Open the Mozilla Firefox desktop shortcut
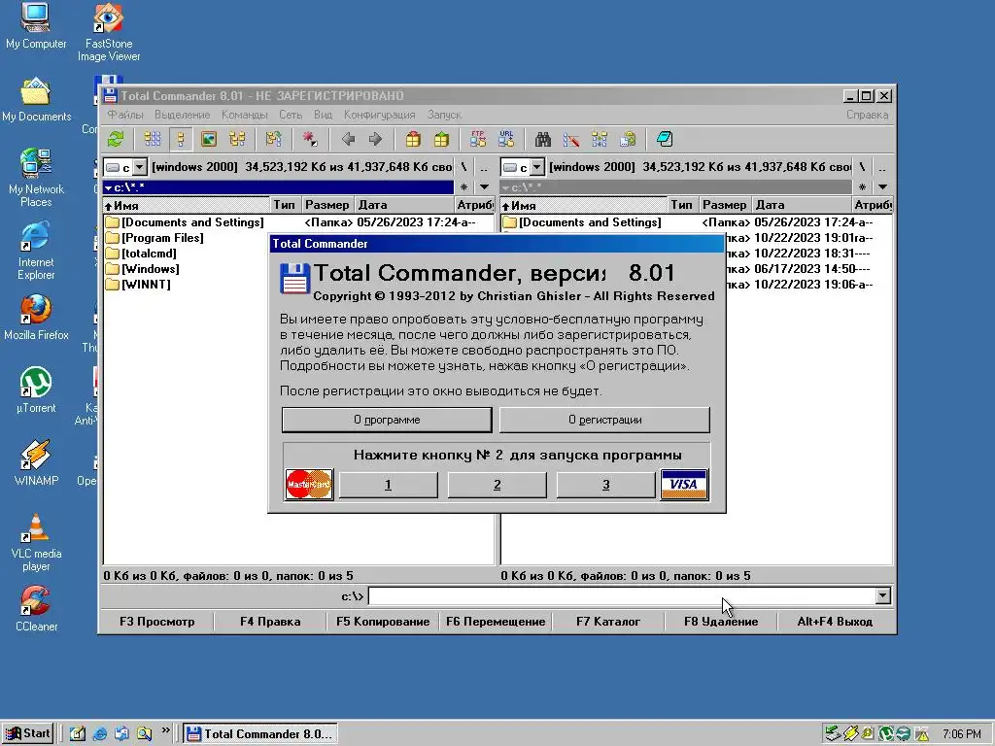This screenshot has width=995, height=746. pos(36,318)
